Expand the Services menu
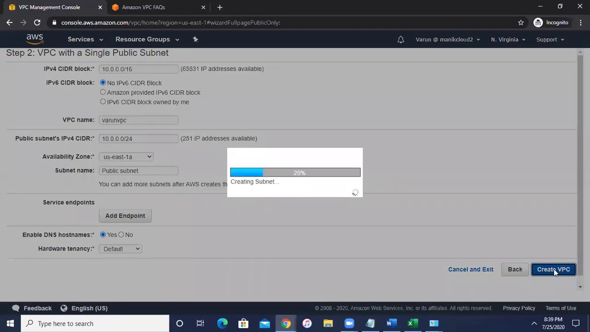Viewport: 590px width, 332px height. [x=85, y=39]
